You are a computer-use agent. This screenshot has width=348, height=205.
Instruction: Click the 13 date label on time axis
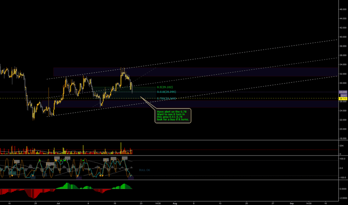tap(220, 203)
